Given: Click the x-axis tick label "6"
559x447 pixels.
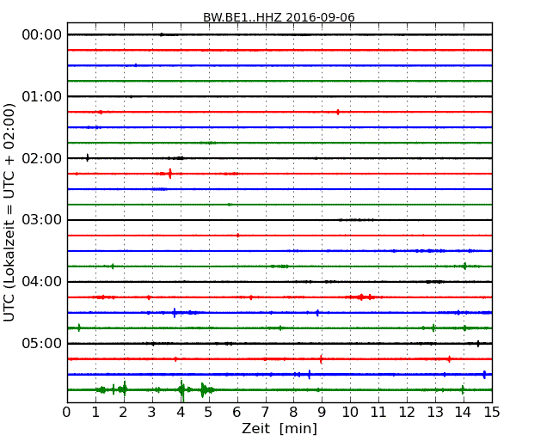Looking at the screenshot, I should 237,412.
